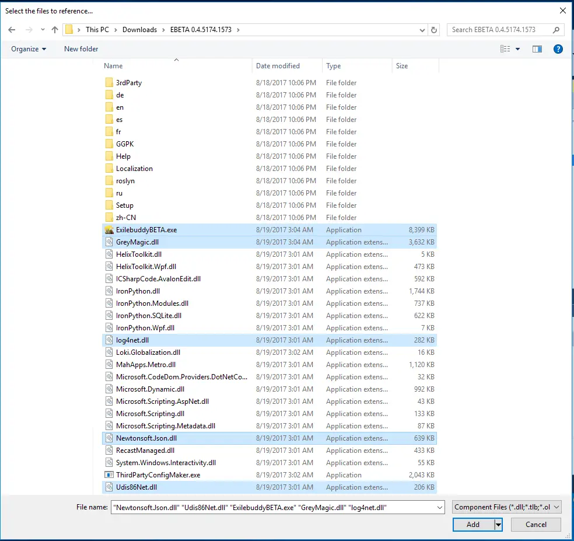Open the view options dropdown arrow

coord(517,49)
